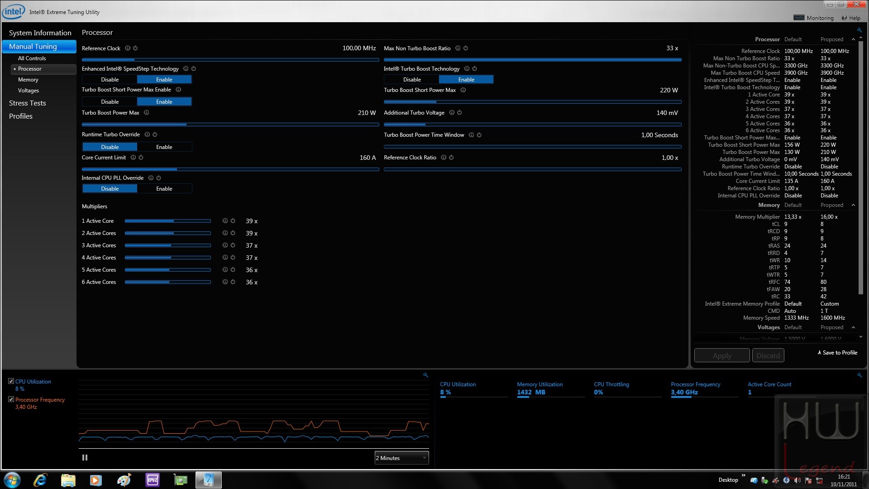Set Enhanced Intel SpeedStep Technology to Disable
The image size is (869, 489).
[110, 80]
